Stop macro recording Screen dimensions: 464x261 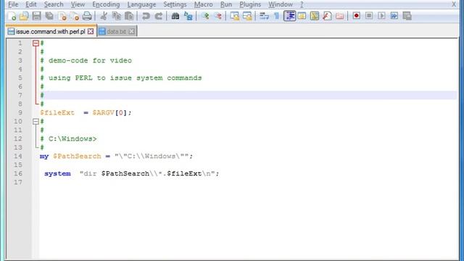click(369, 16)
